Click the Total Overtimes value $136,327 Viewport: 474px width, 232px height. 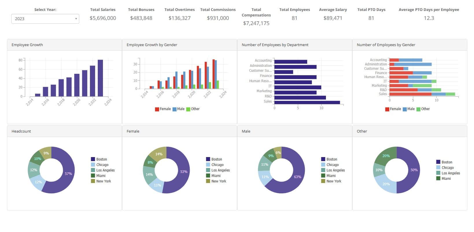pos(180,18)
